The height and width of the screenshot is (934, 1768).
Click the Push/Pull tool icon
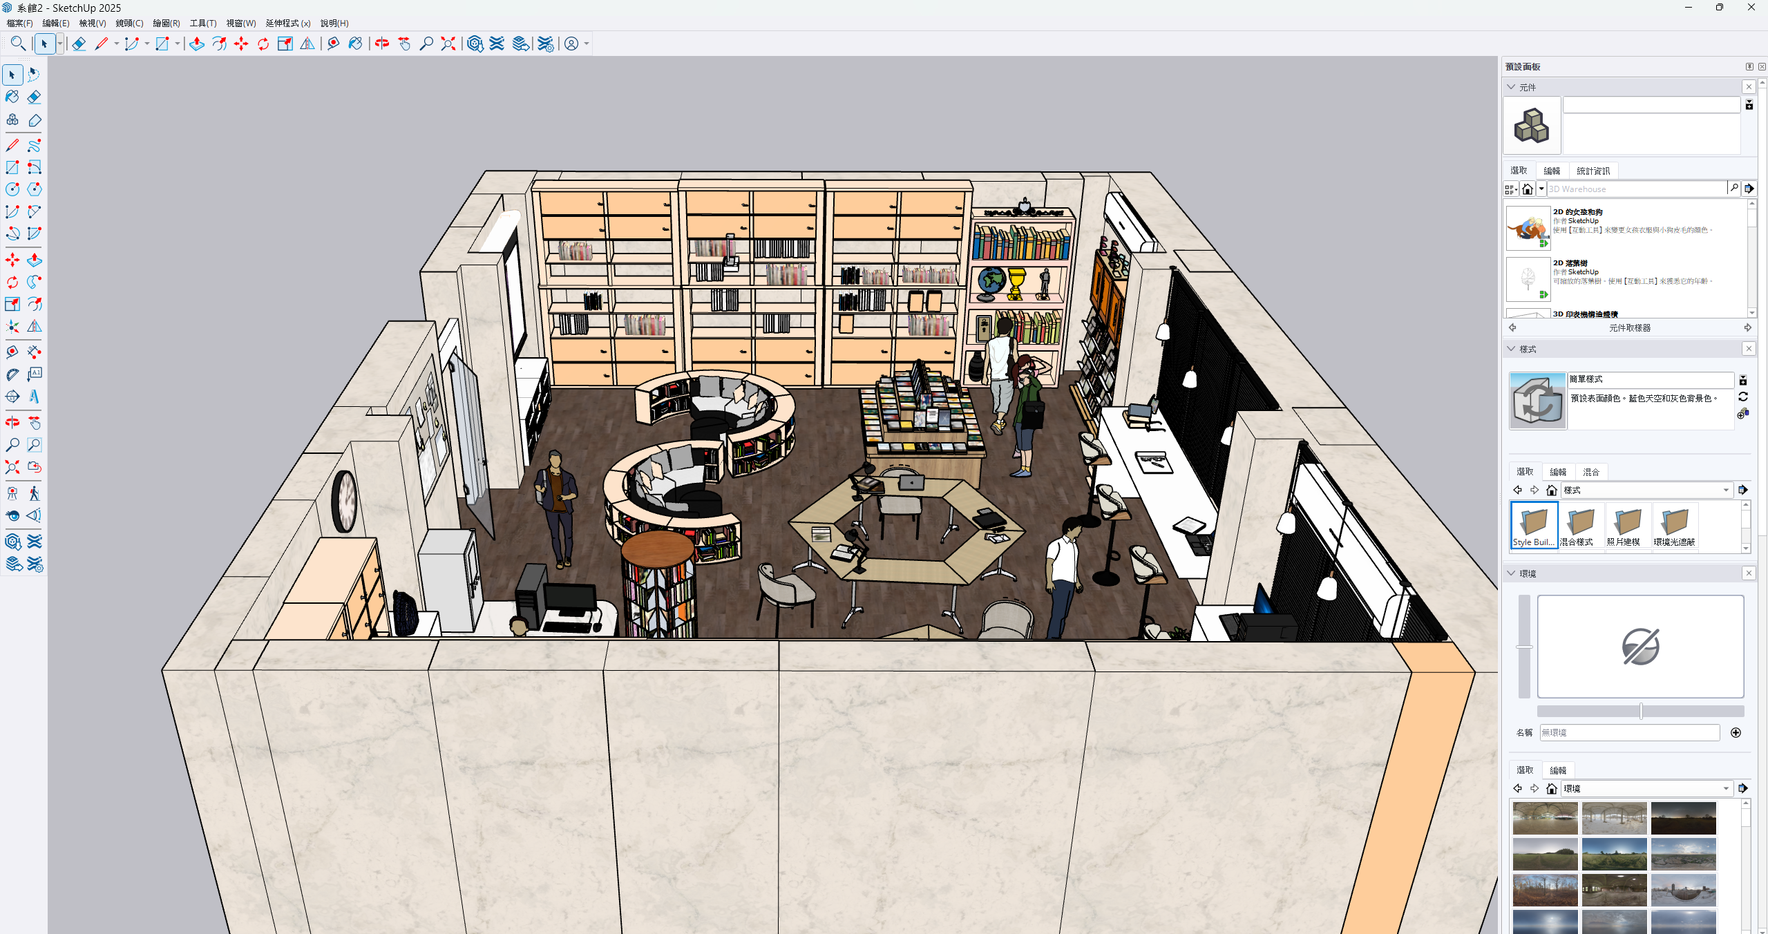click(x=197, y=44)
